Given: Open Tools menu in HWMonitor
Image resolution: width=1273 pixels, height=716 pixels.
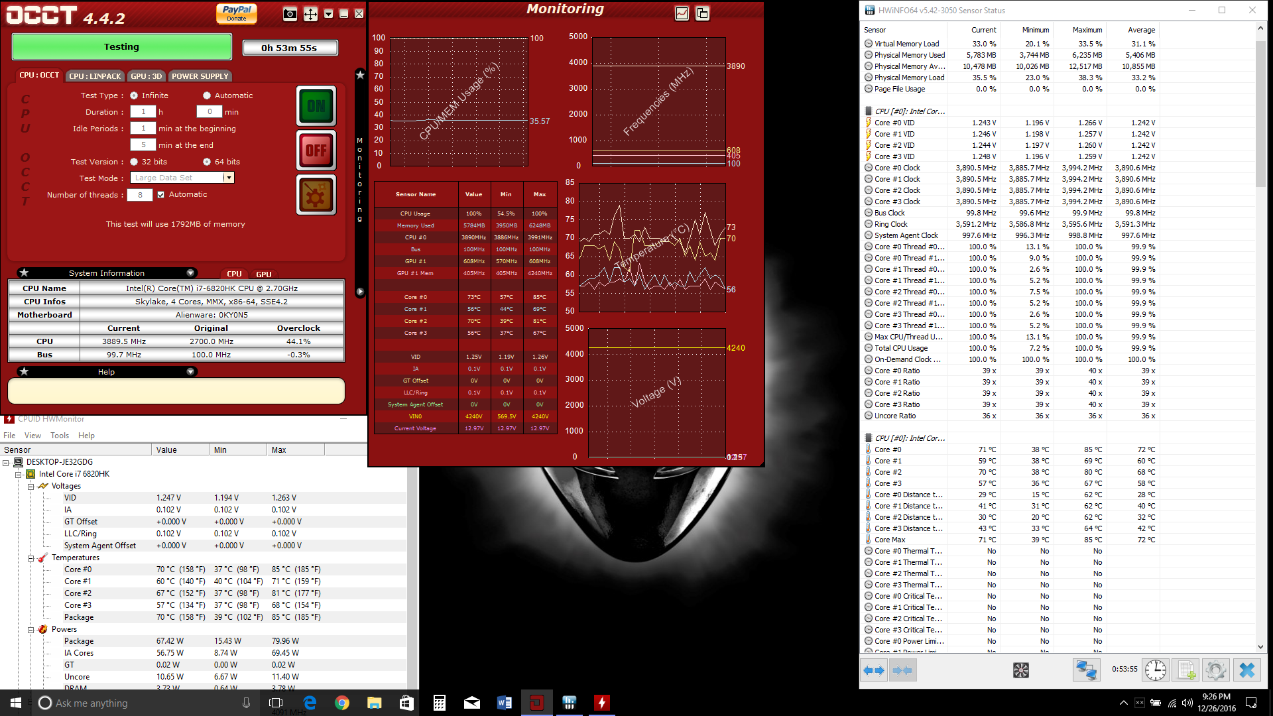Looking at the screenshot, I should [60, 436].
